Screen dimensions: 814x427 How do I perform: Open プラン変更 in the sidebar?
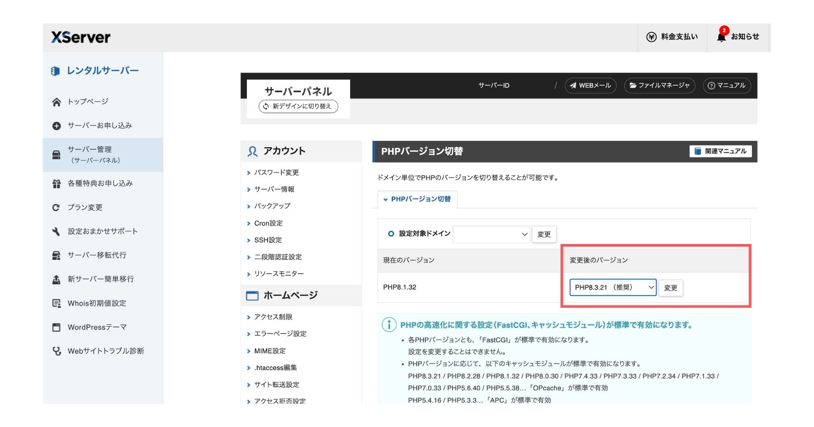pos(85,207)
